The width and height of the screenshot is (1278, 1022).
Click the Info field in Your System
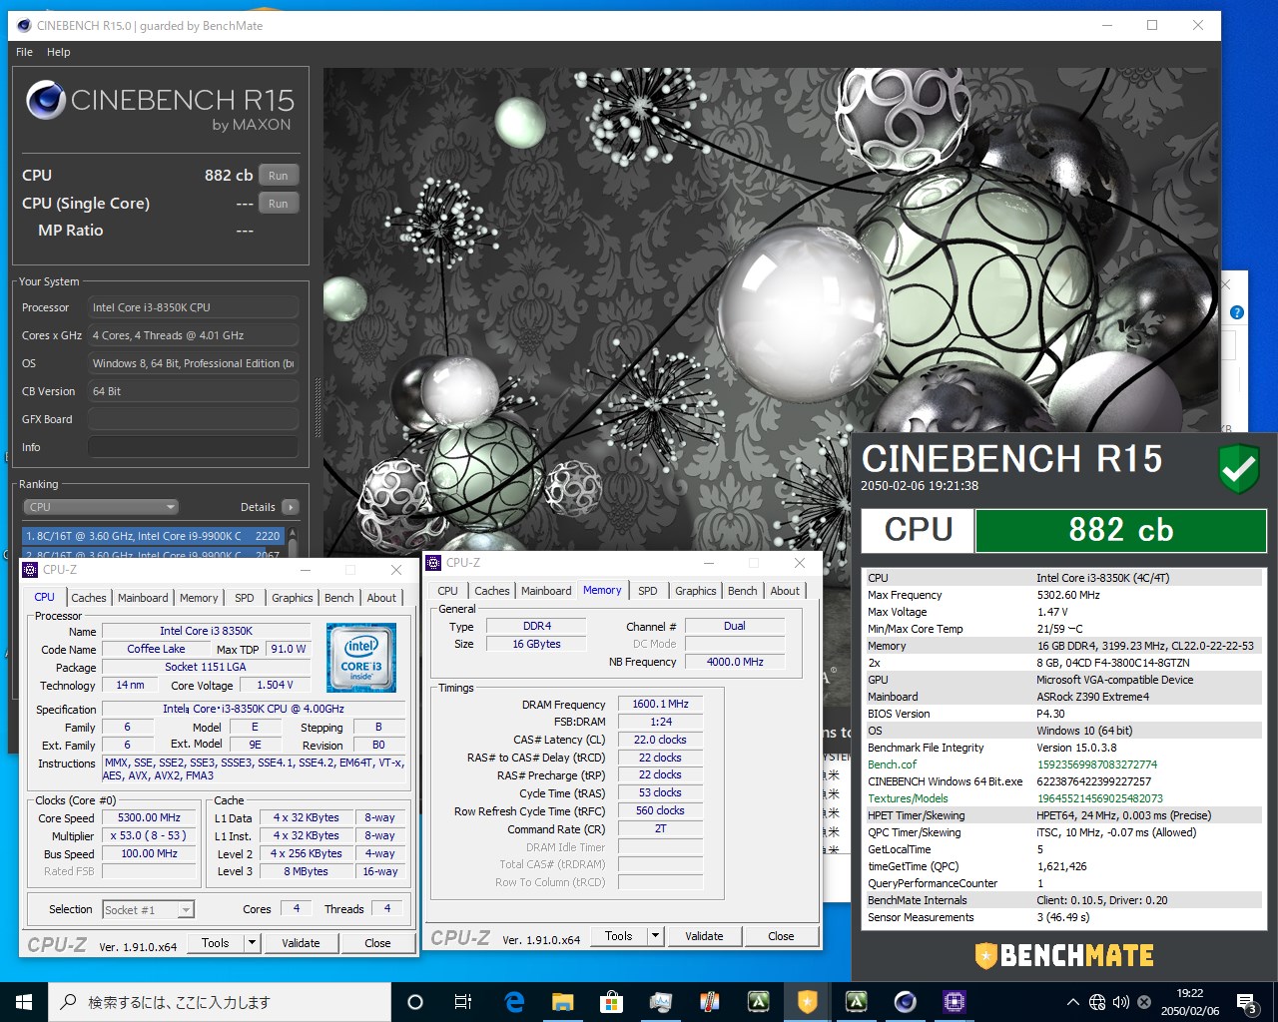coord(193,447)
